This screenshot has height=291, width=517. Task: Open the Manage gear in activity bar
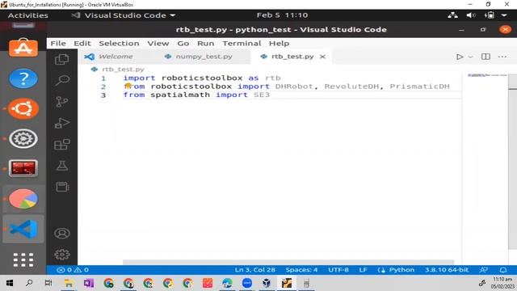[x=62, y=255]
